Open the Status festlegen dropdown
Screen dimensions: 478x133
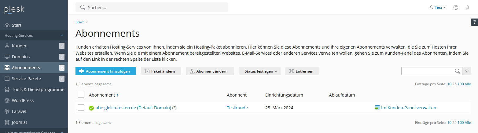tap(259, 71)
